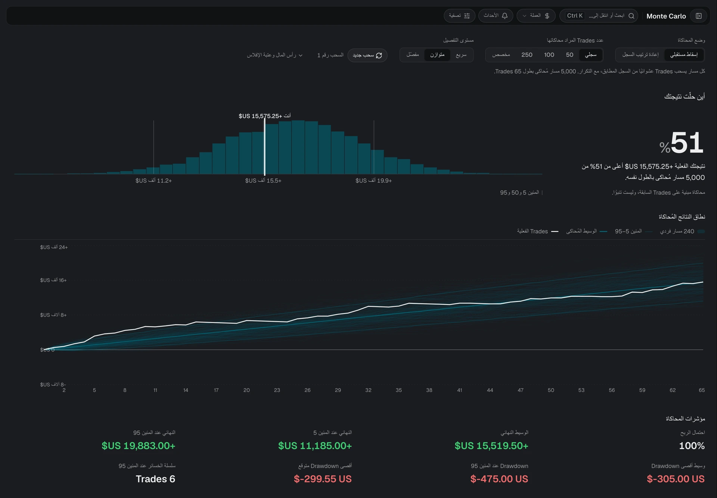Click the search magnifier icon

click(631, 16)
